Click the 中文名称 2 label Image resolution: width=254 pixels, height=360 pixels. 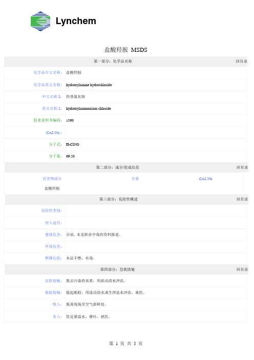(52, 96)
